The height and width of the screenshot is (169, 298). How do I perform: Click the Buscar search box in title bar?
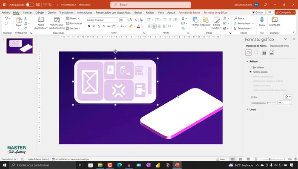click(150, 5)
